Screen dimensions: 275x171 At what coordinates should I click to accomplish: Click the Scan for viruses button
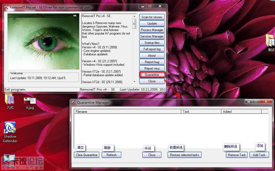(152, 17)
